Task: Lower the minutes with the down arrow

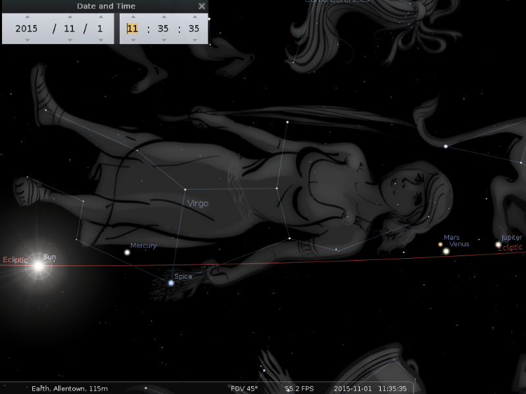Action: pyautogui.click(x=163, y=40)
